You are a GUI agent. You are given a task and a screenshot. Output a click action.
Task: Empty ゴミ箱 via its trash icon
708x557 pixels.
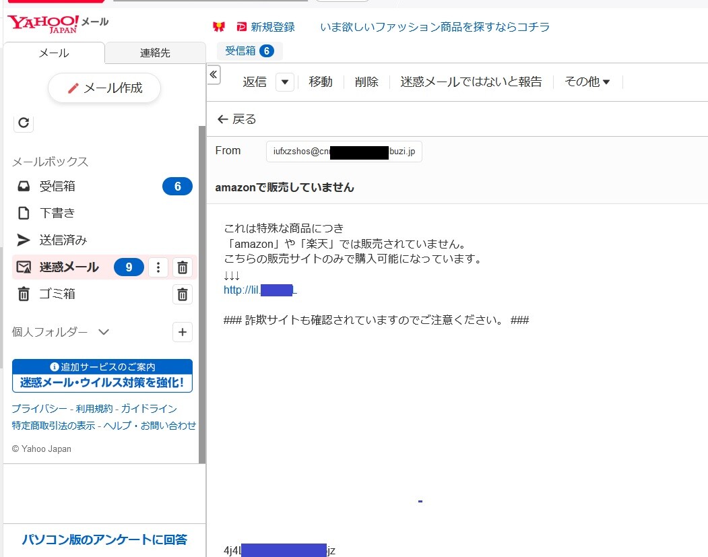(x=183, y=294)
